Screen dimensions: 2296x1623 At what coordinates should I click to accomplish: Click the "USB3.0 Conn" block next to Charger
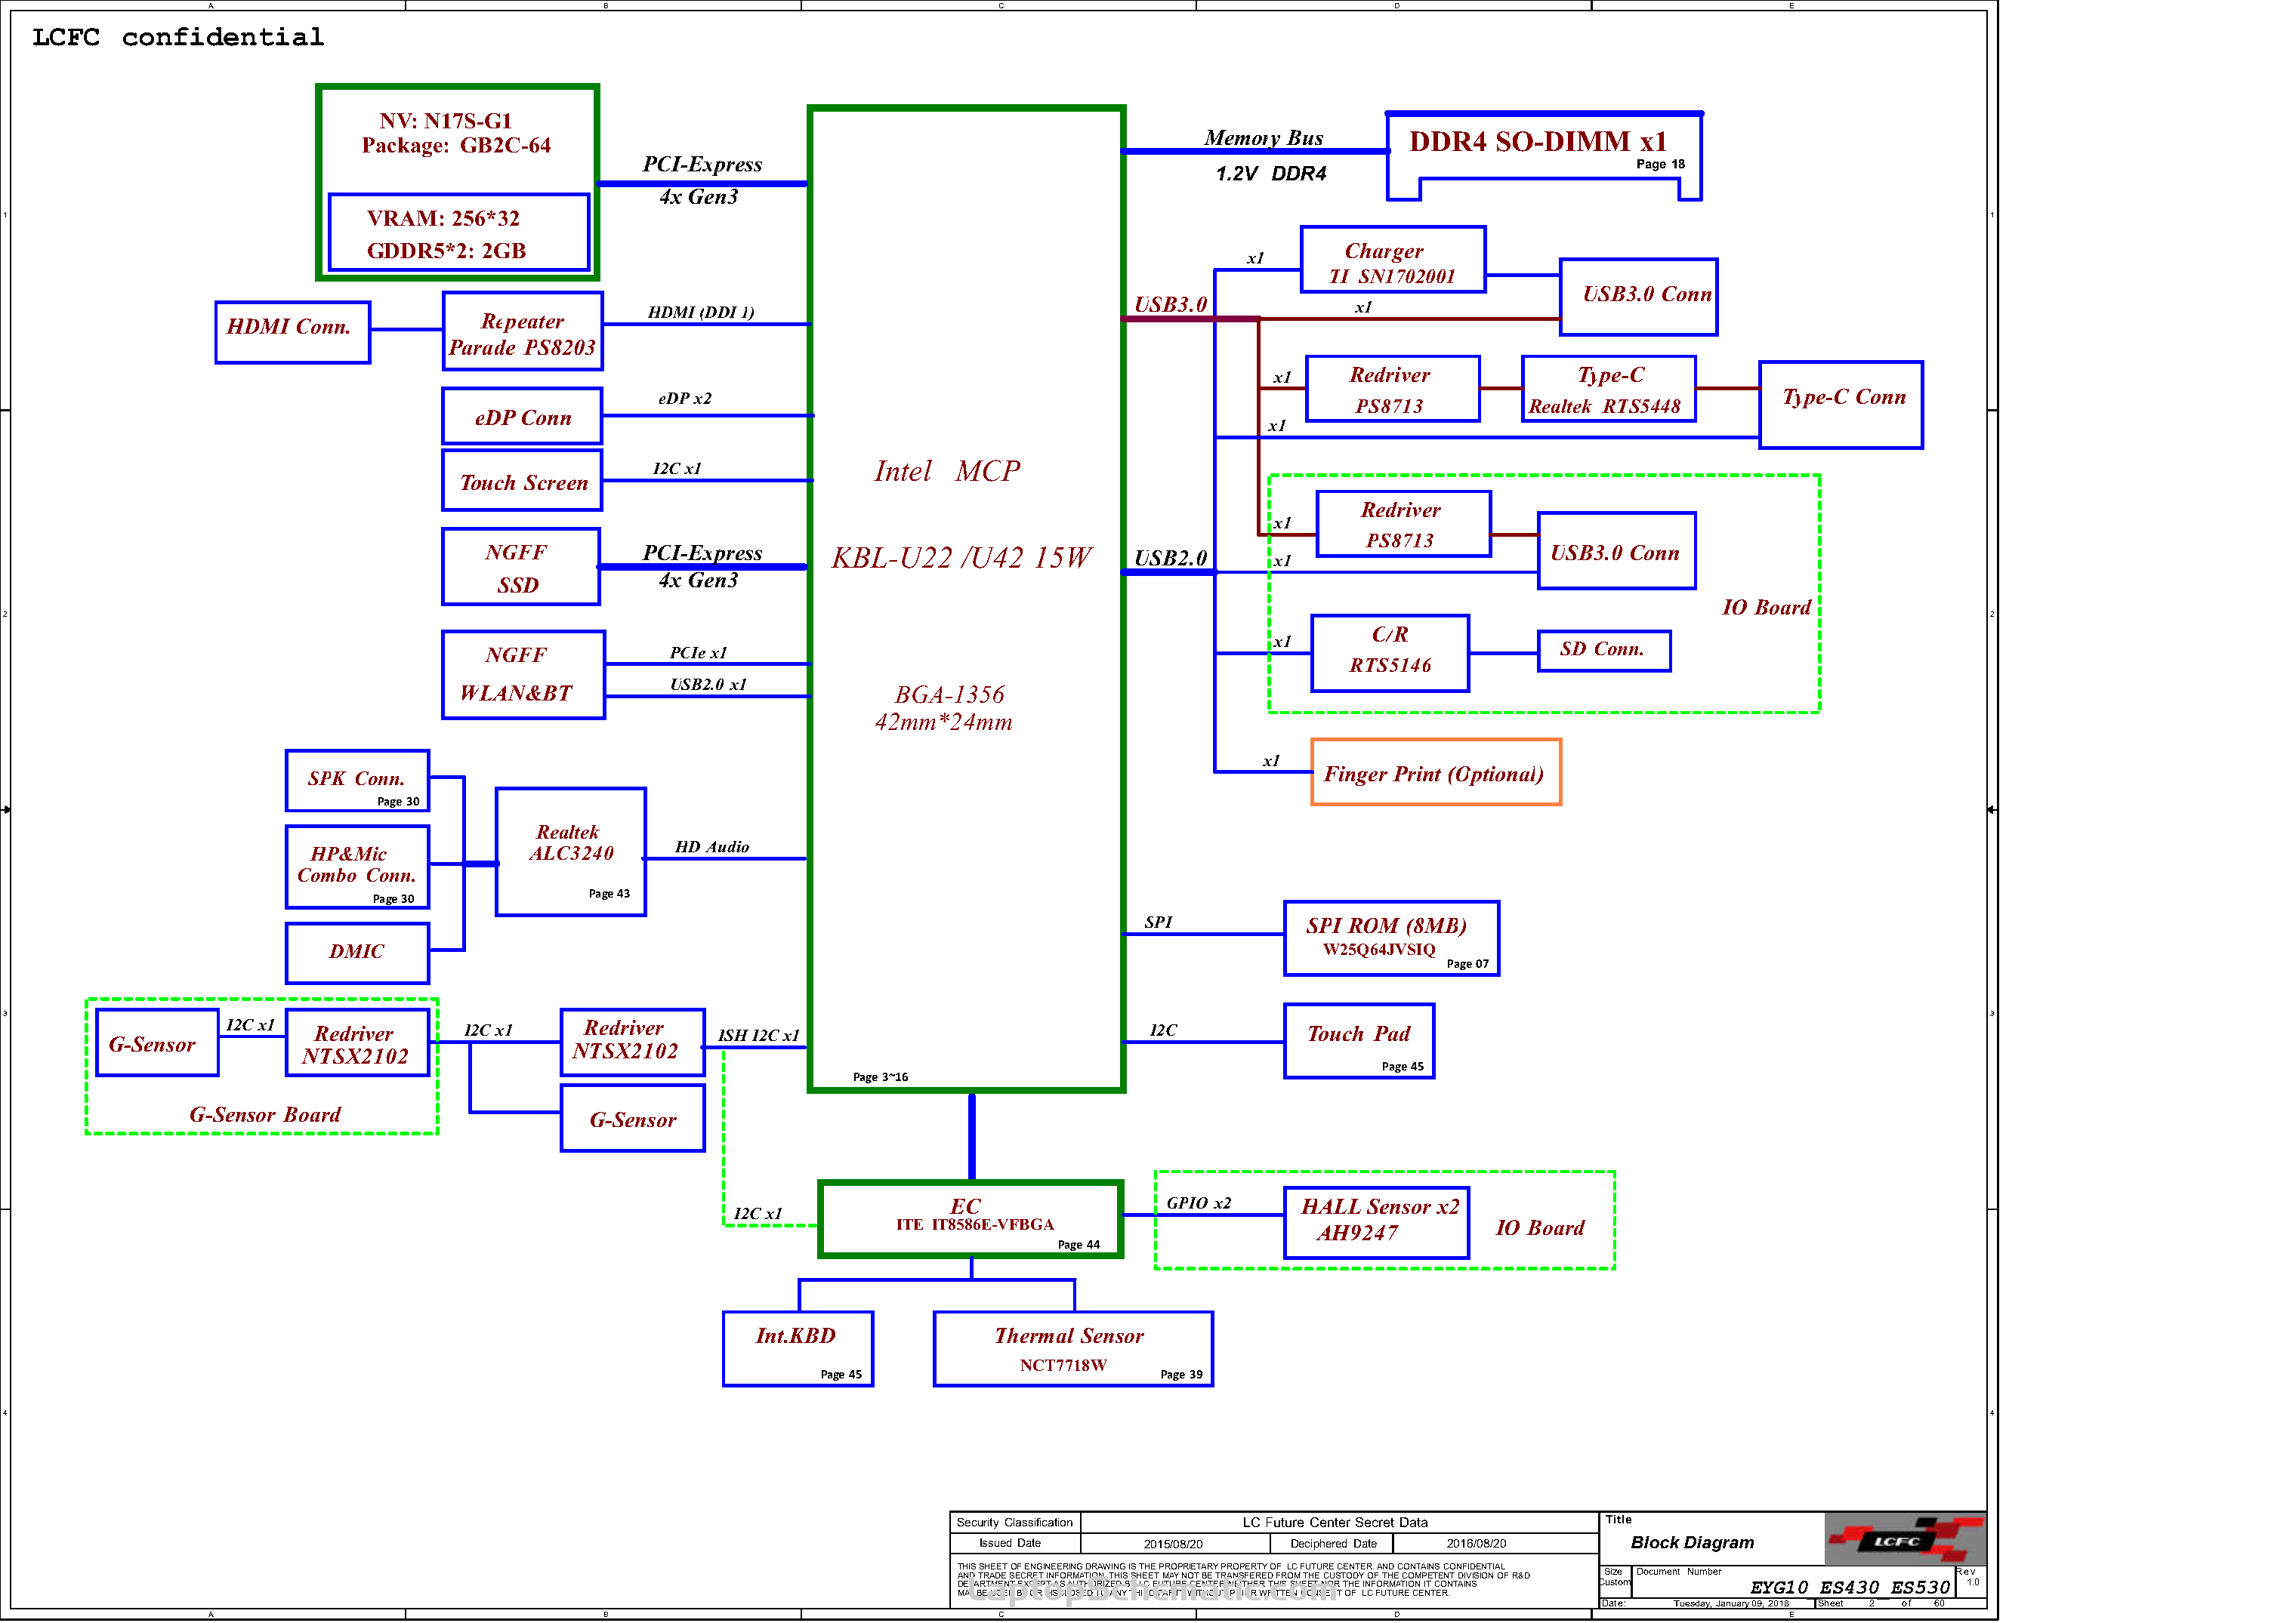[x=1638, y=297]
